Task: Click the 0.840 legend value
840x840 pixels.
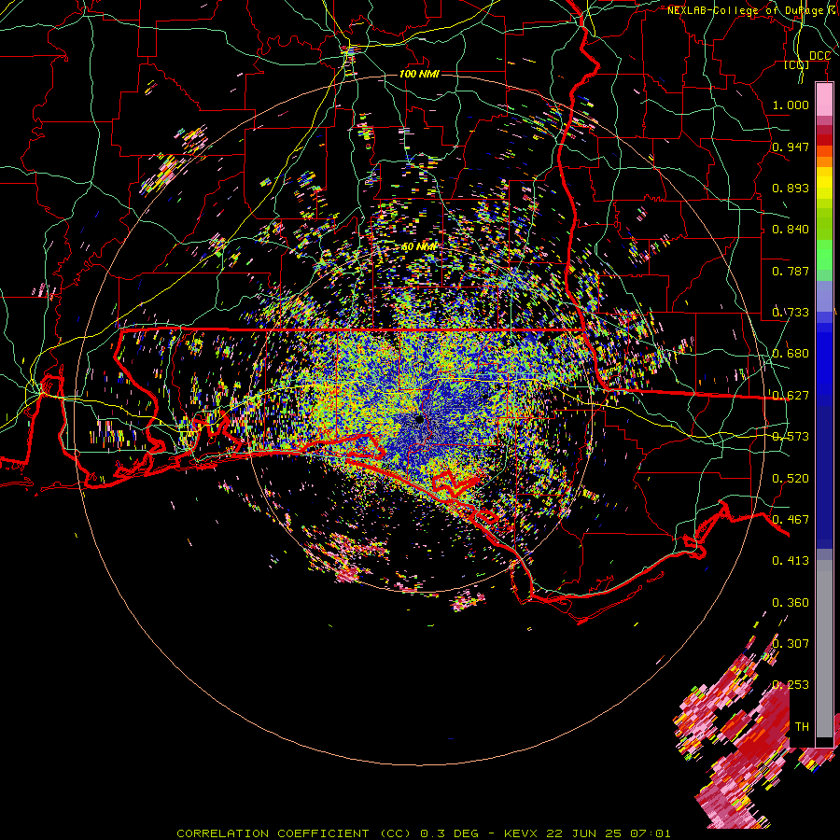Action: pyautogui.click(x=791, y=230)
